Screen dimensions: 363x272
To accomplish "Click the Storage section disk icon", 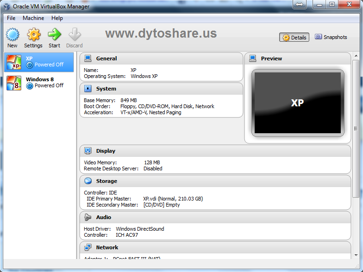I will coord(88,181).
